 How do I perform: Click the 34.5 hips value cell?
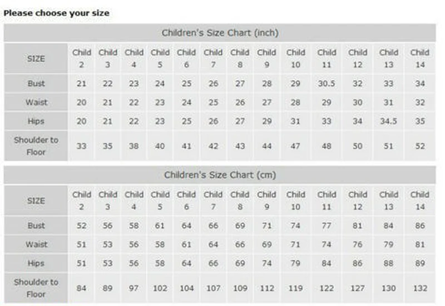pos(388,121)
